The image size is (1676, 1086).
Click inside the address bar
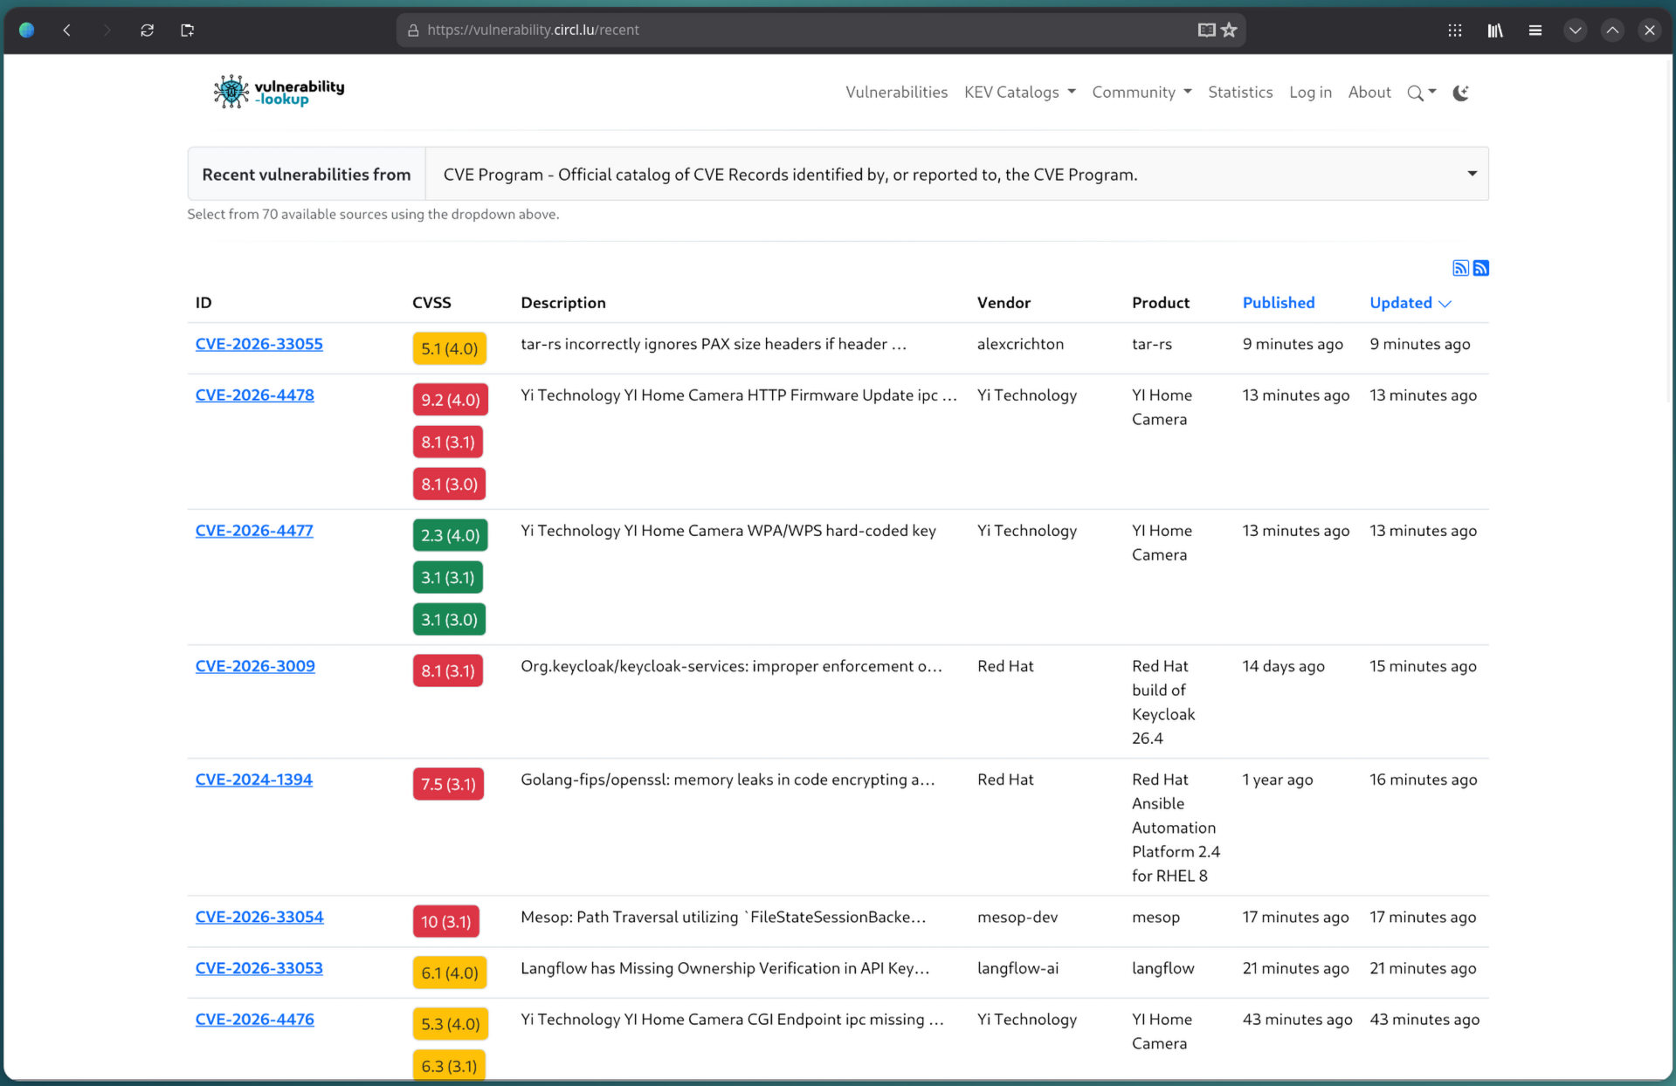[786, 29]
